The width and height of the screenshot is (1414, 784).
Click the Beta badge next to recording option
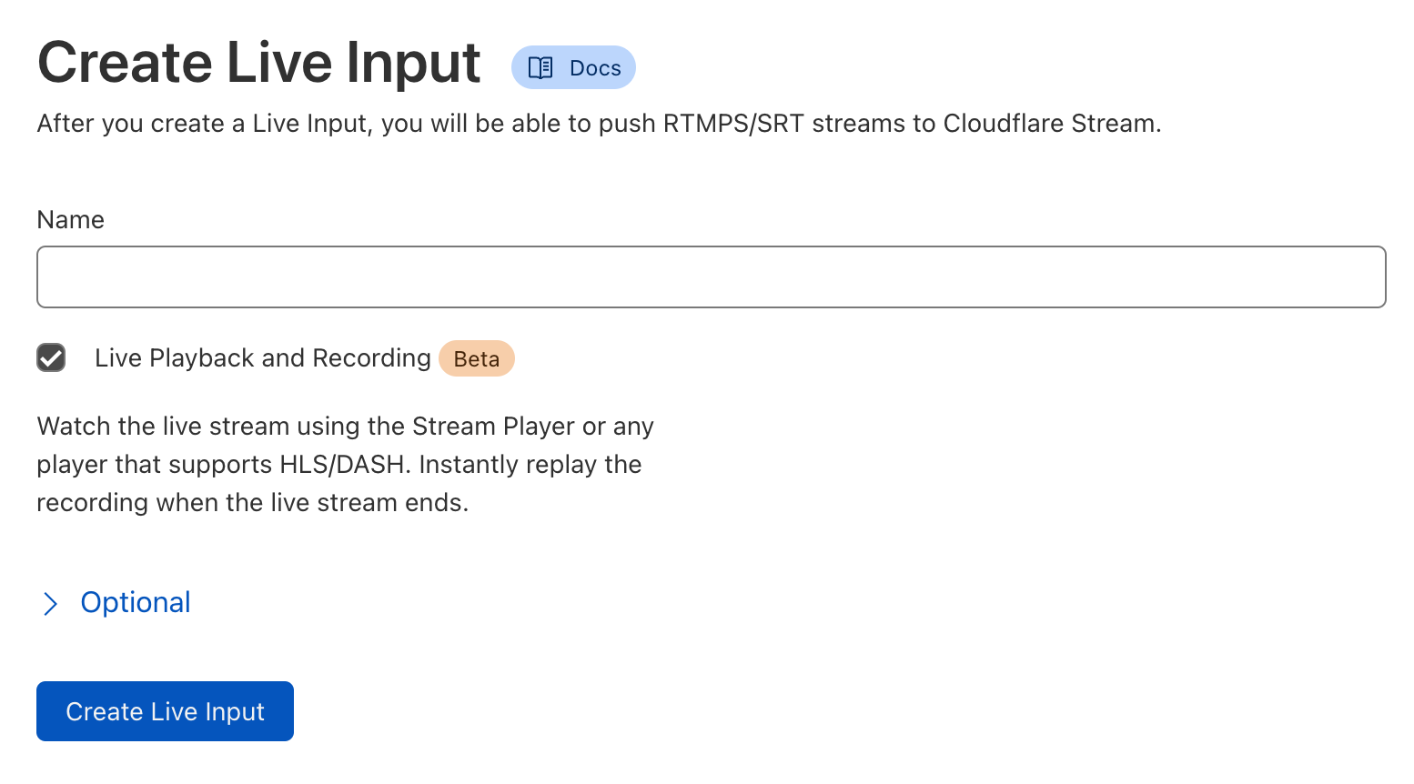pyautogui.click(x=477, y=358)
